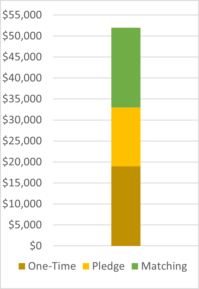The width and height of the screenshot is (199, 289).
Task: Click the $0 axis label
Action: pyautogui.click(x=37, y=246)
